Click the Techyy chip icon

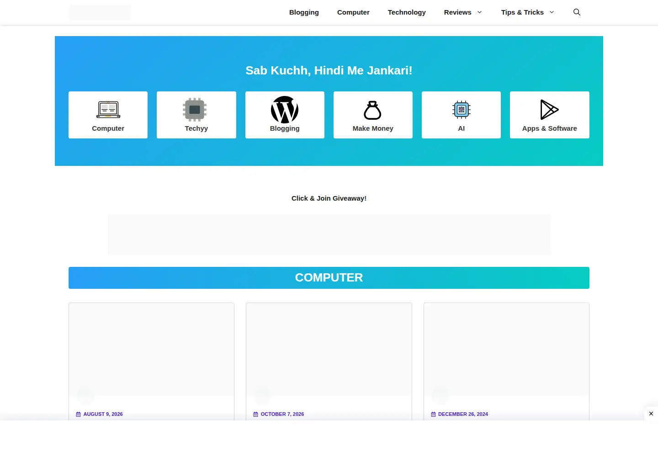point(195,110)
